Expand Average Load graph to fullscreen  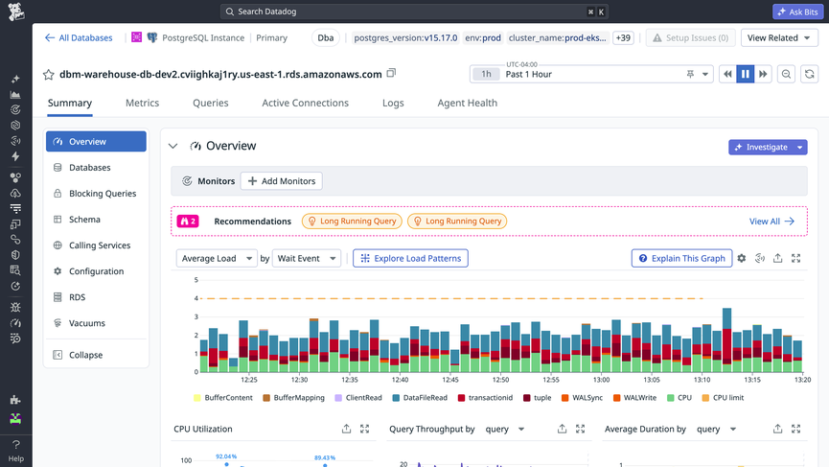point(795,258)
